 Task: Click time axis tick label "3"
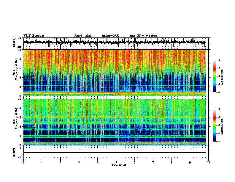pyautogui.click(x=79, y=162)
